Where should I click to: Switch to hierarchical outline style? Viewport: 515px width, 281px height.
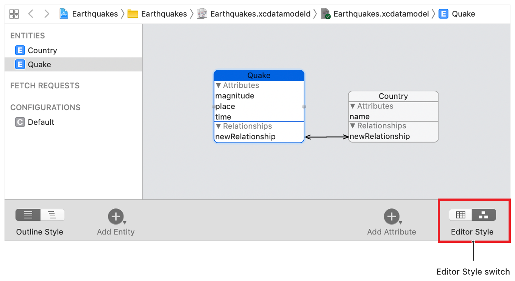click(52, 215)
